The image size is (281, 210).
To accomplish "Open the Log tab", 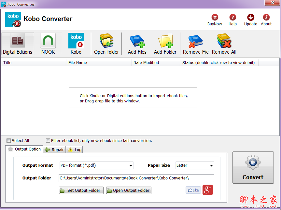I will tap(74, 150).
